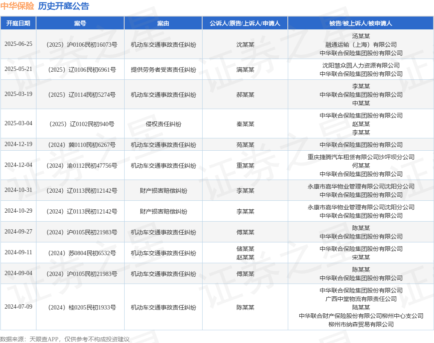Click the 公诉人/原告/上诉人/申请人 header
This screenshot has width=434, height=343.
click(245, 23)
